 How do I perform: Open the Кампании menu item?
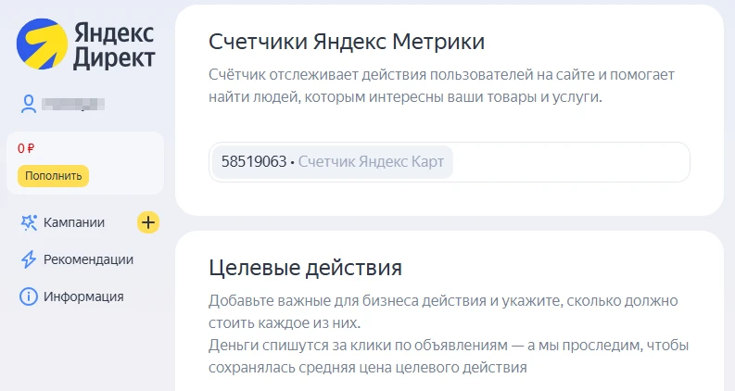click(x=74, y=222)
